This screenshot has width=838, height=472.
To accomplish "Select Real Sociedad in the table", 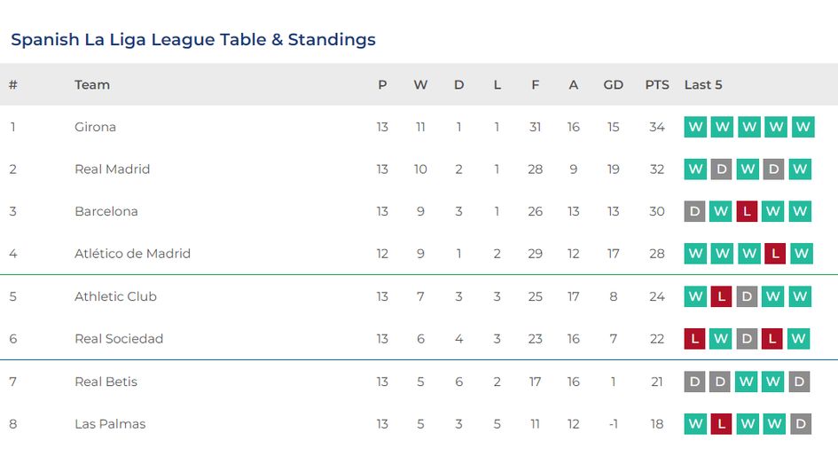I will 119,339.
